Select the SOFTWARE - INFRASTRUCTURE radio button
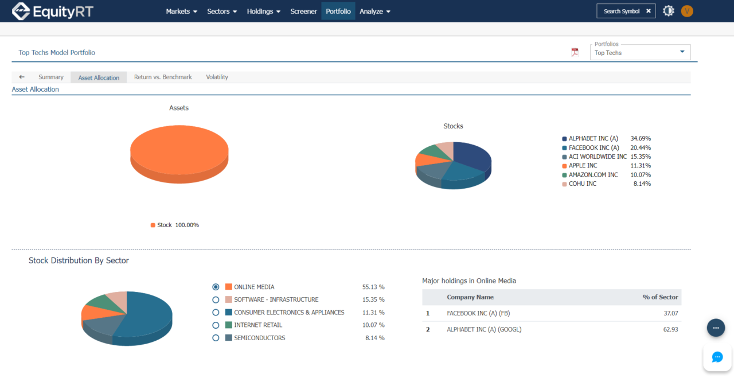Screen dimensions: 734x378 point(216,299)
